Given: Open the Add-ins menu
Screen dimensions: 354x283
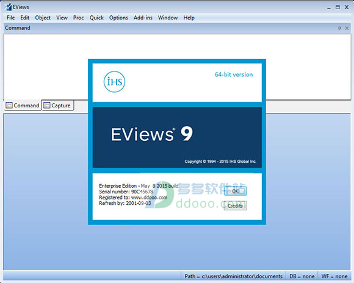Looking at the screenshot, I should [143, 18].
